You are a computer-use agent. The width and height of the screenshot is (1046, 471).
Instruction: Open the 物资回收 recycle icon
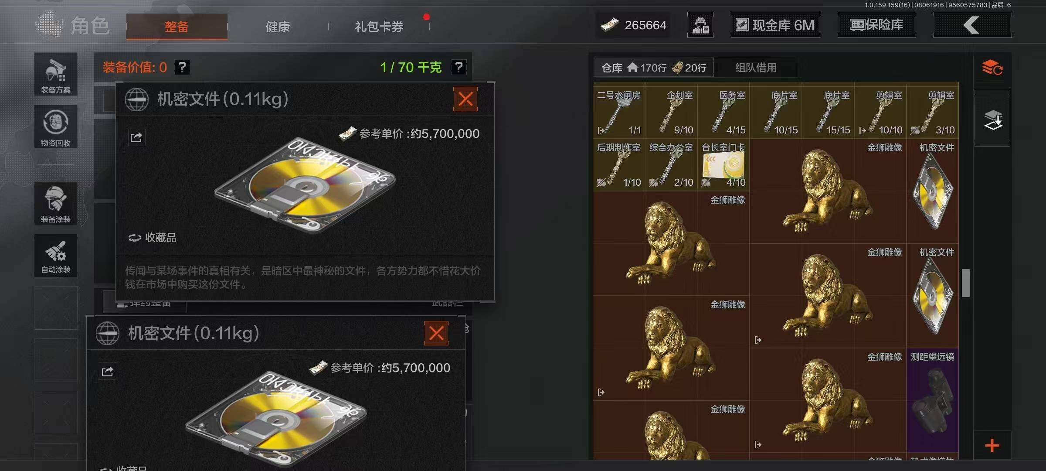(x=56, y=127)
